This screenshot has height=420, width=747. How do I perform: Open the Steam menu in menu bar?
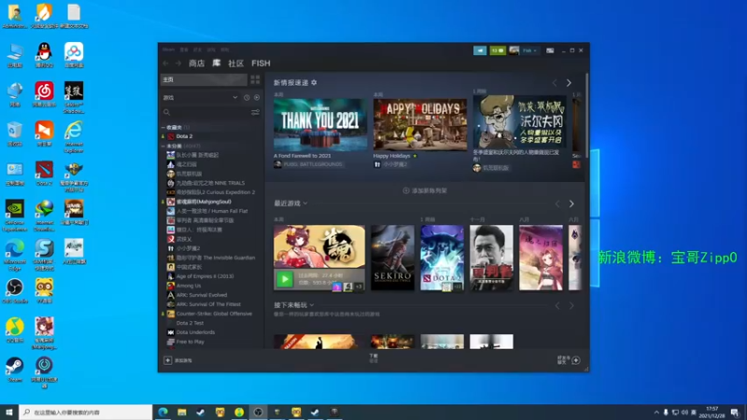[168, 49]
